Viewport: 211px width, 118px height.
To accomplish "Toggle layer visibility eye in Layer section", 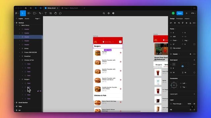I will click(194, 104).
